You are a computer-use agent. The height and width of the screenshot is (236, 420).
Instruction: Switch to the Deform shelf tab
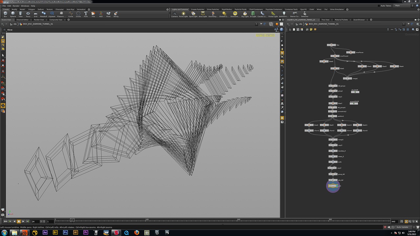41,10
